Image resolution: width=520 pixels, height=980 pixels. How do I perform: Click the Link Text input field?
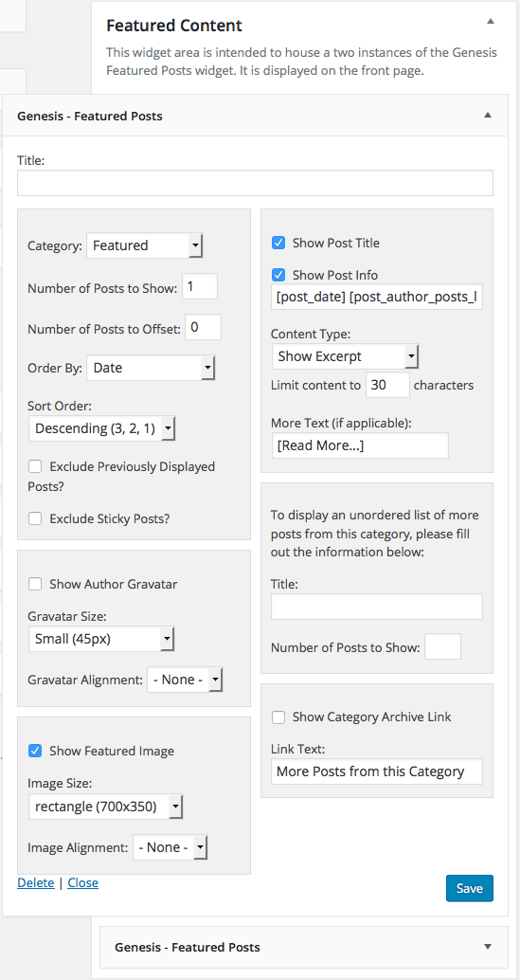[377, 771]
